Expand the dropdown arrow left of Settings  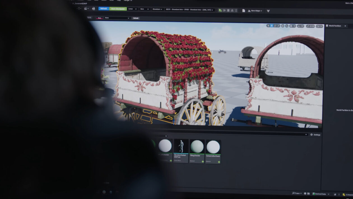[x=306, y=135]
